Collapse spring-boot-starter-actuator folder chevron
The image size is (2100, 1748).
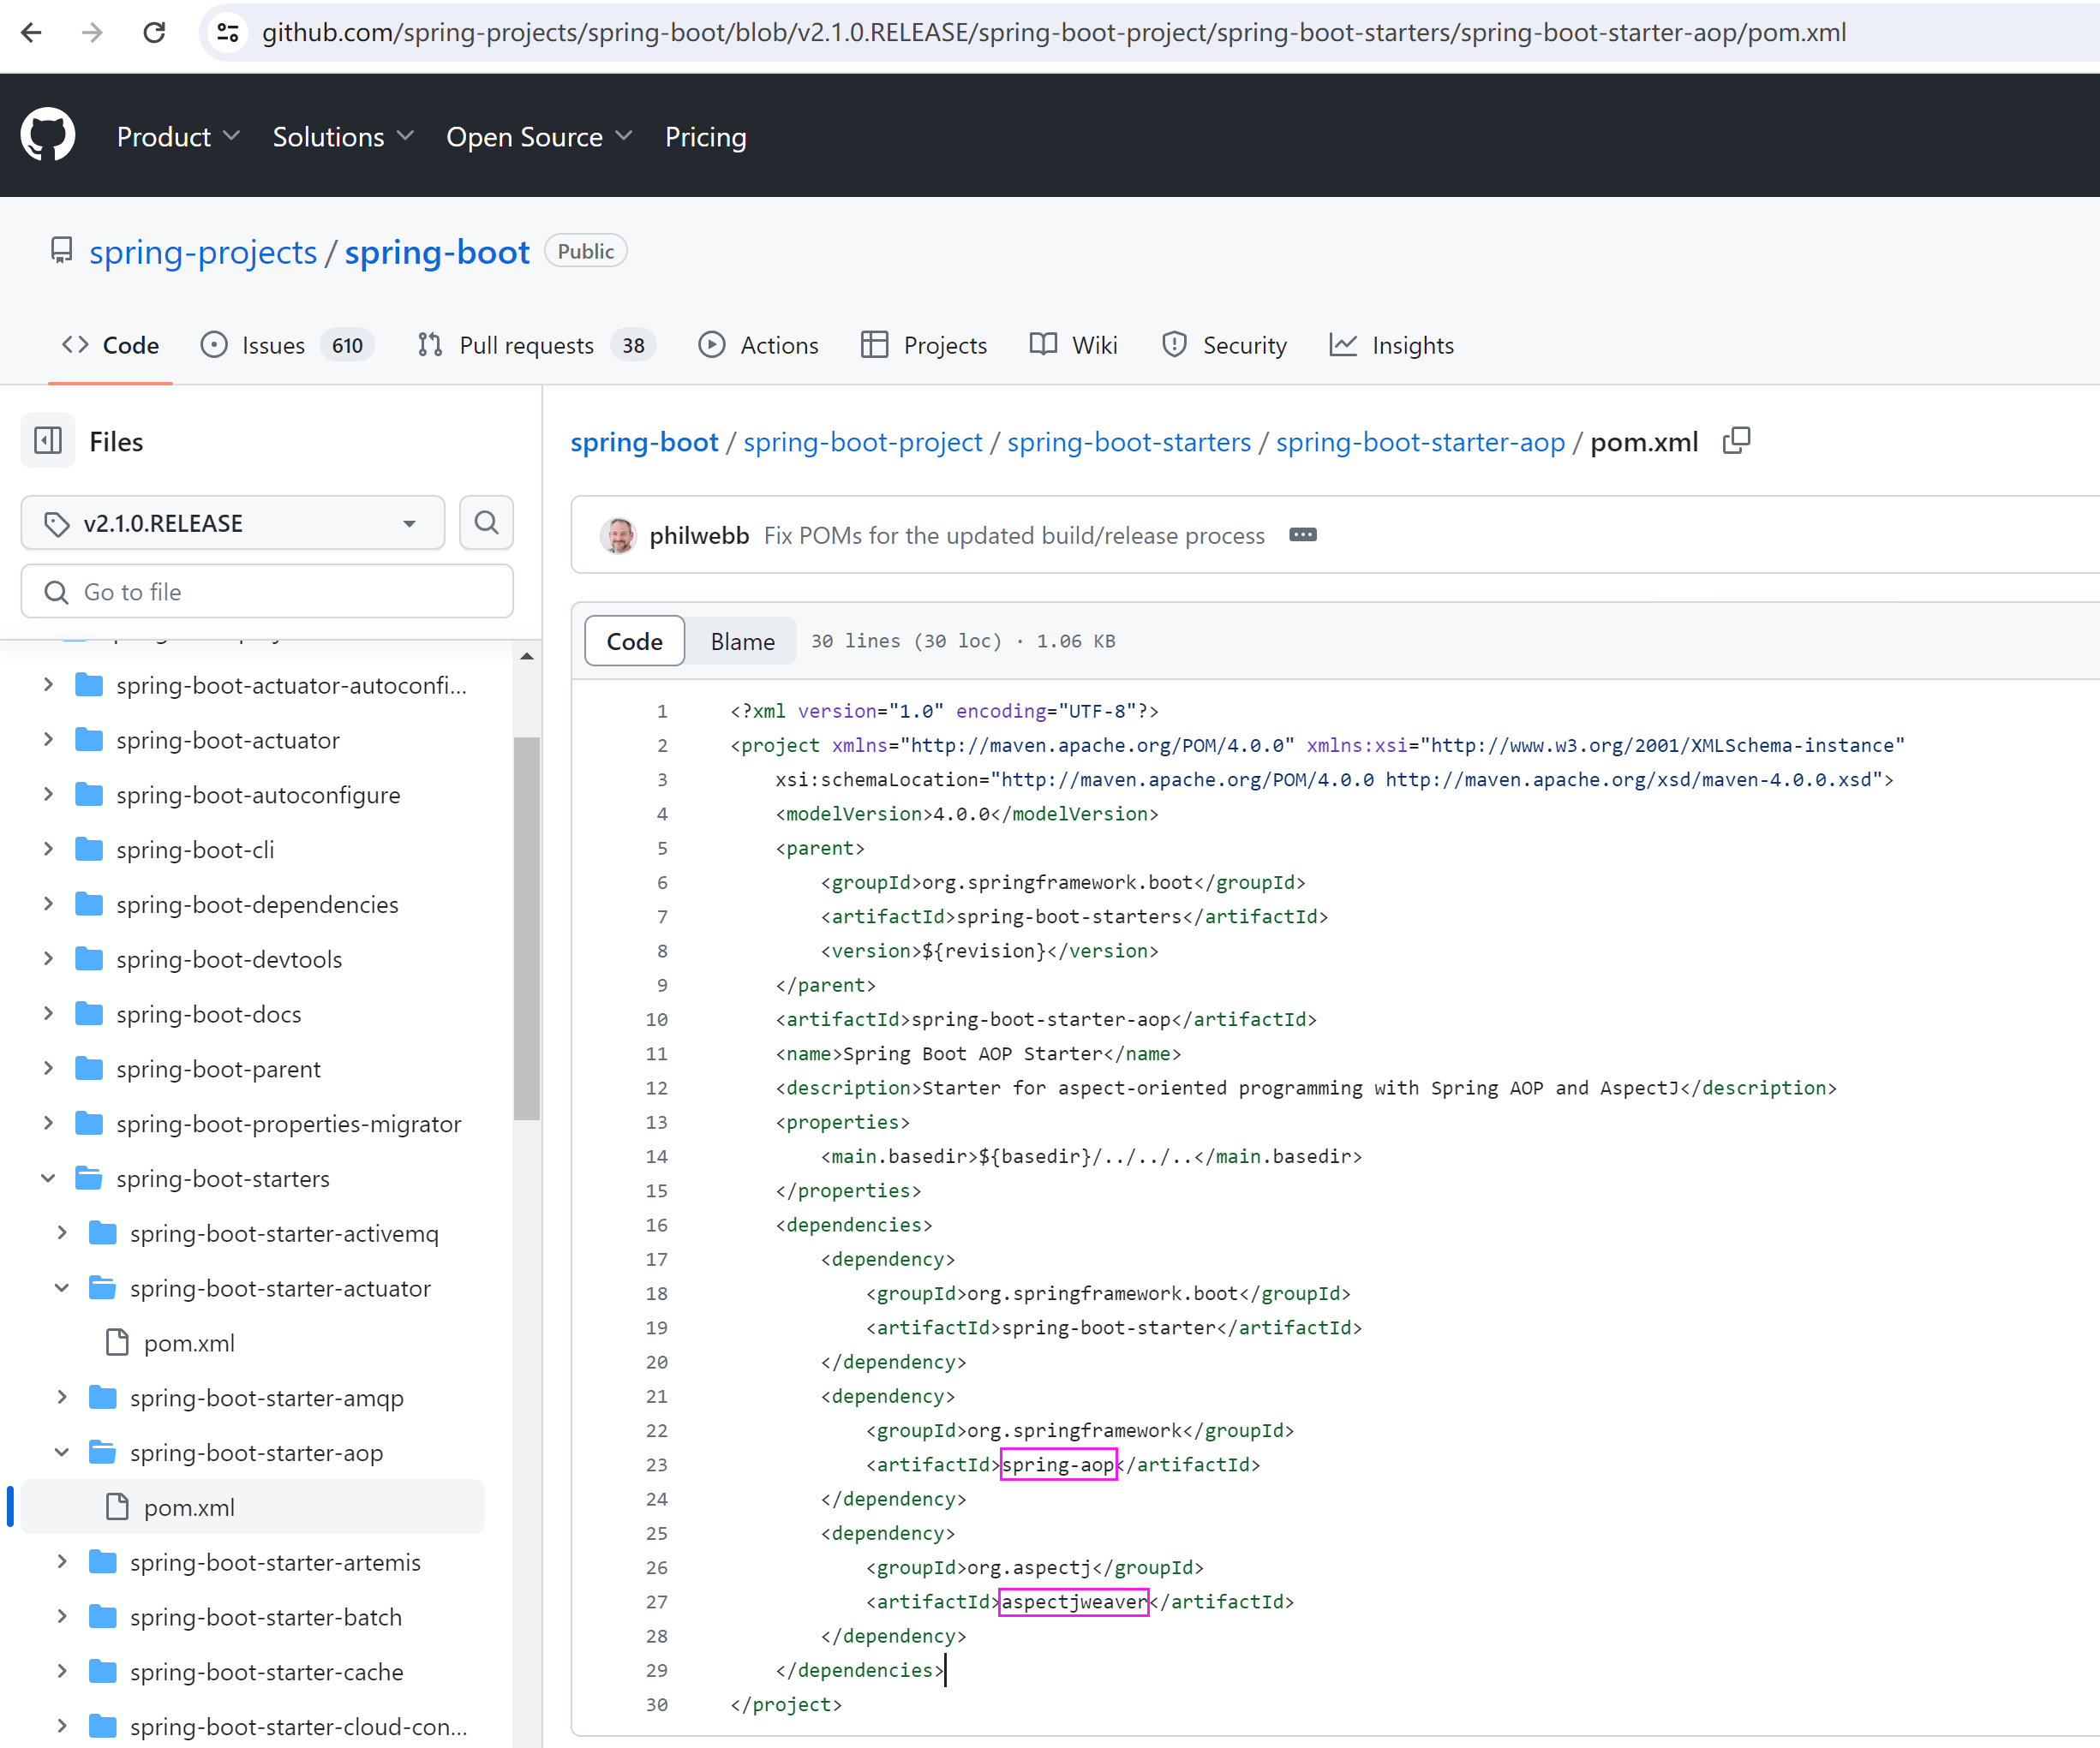click(62, 1288)
